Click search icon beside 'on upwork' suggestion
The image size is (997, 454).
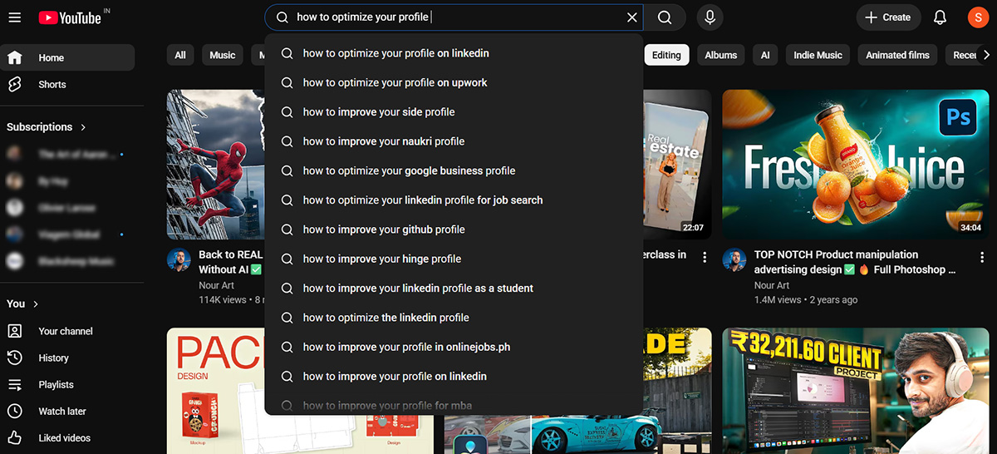tap(287, 82)
